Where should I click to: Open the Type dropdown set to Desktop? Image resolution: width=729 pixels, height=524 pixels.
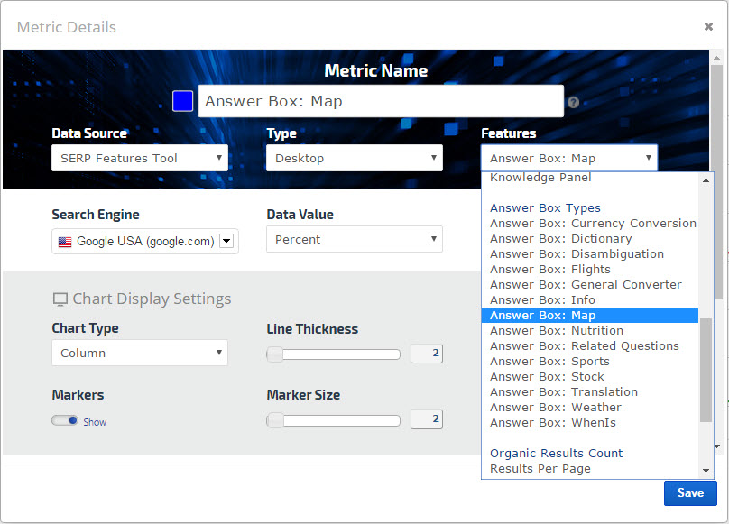[x=355, y=158]
